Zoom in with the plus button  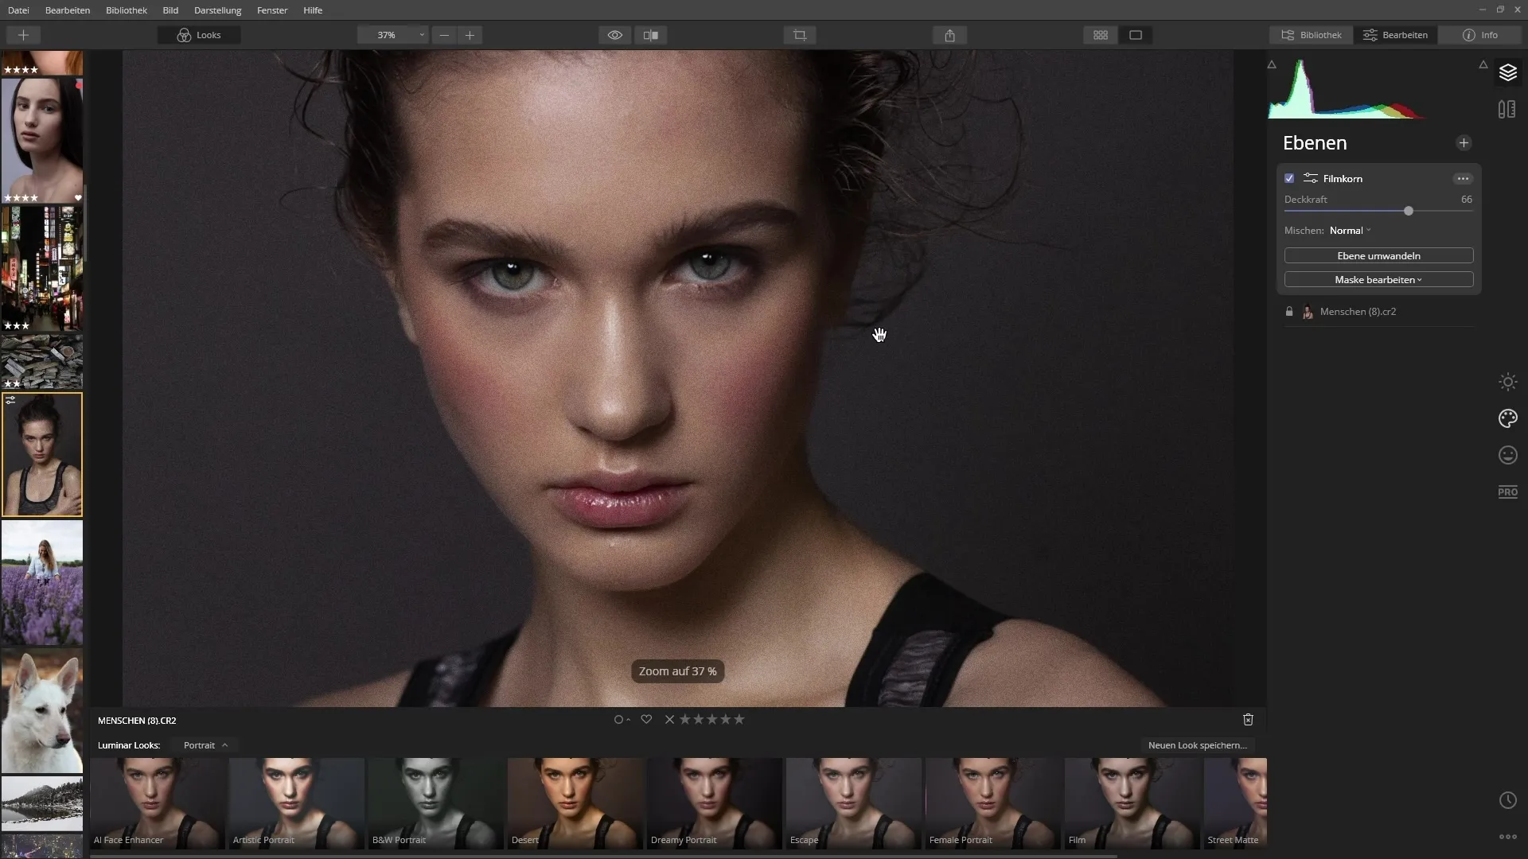pyautogui.click(x=470, y=35)
